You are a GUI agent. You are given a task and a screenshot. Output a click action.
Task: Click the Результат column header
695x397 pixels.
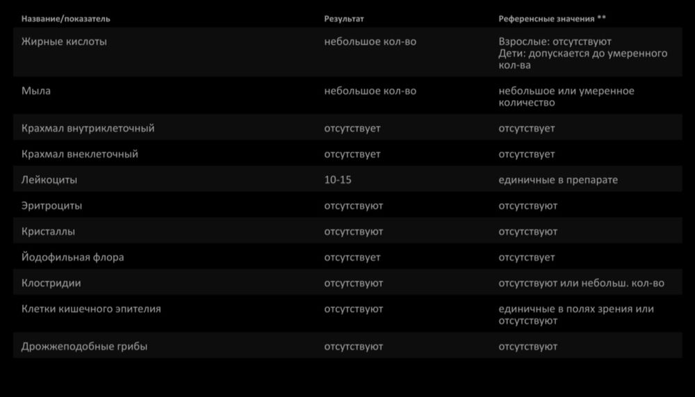pyautogui.click(x=343, y=19)
